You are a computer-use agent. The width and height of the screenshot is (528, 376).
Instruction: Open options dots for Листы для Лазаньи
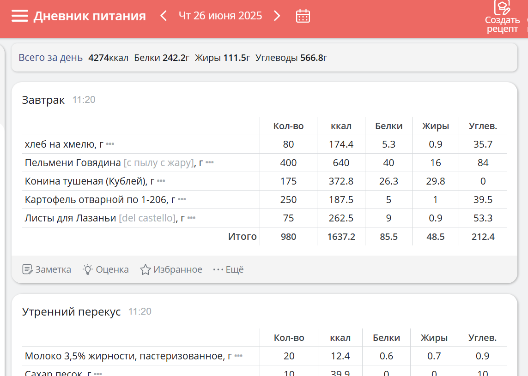tap(191, 218)
